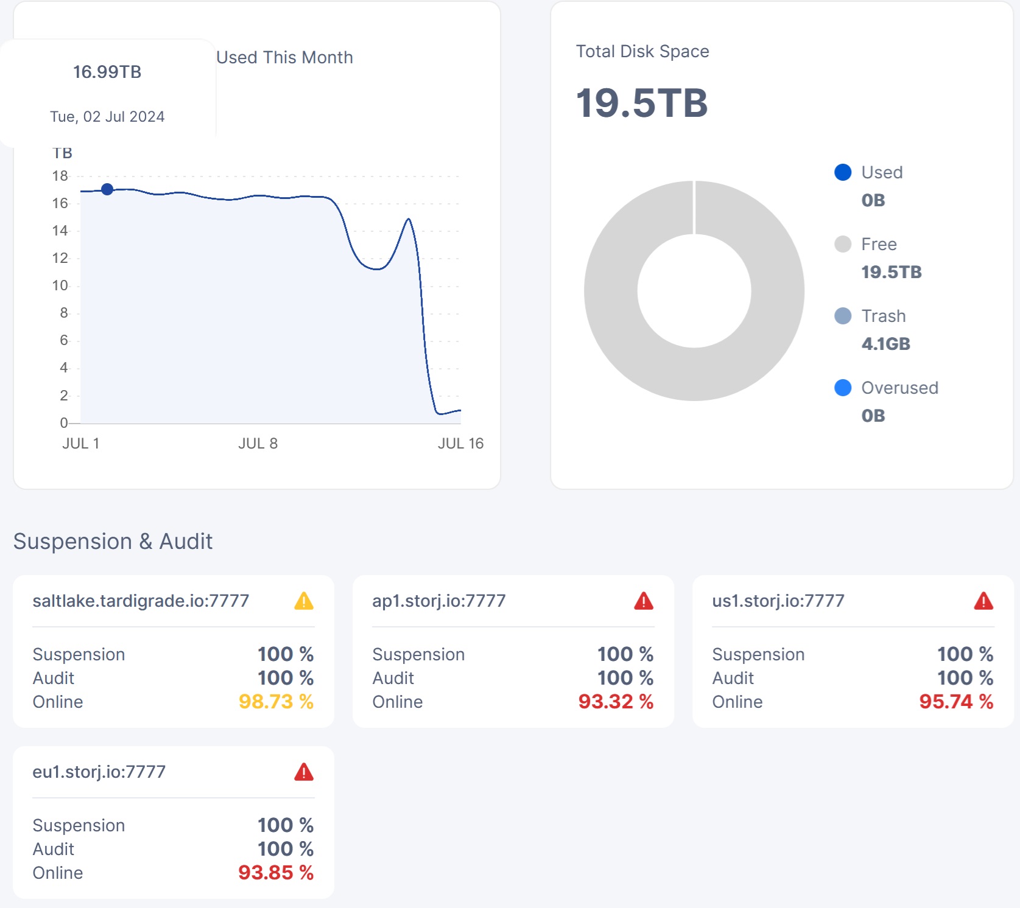Screen dimensions: 1020x908
Task: Click the highlighted data point on the chart
Action: point(107,189)
